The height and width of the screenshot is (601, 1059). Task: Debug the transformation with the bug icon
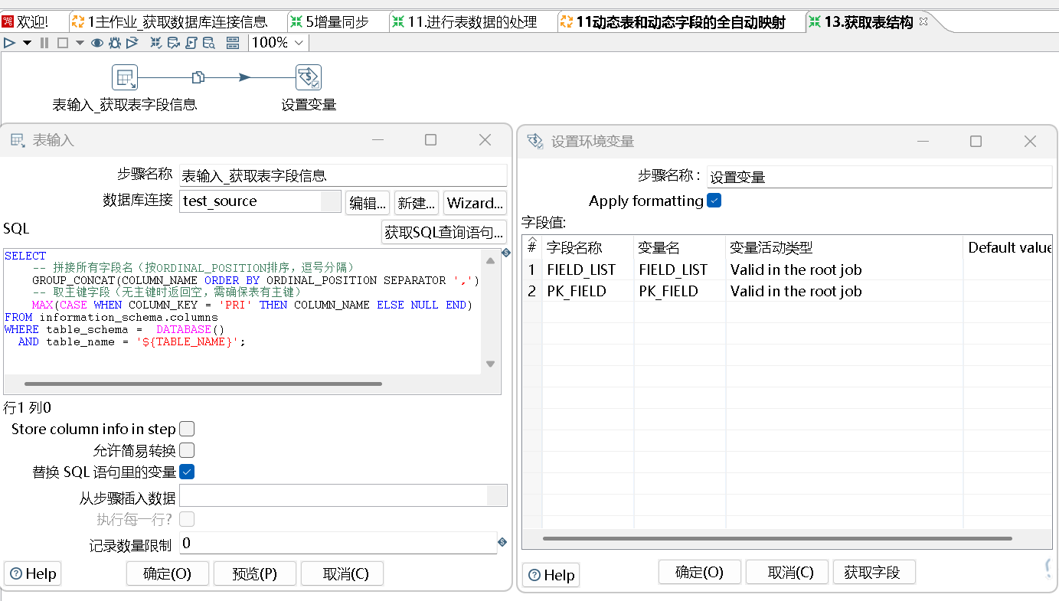tap(115, 43)
